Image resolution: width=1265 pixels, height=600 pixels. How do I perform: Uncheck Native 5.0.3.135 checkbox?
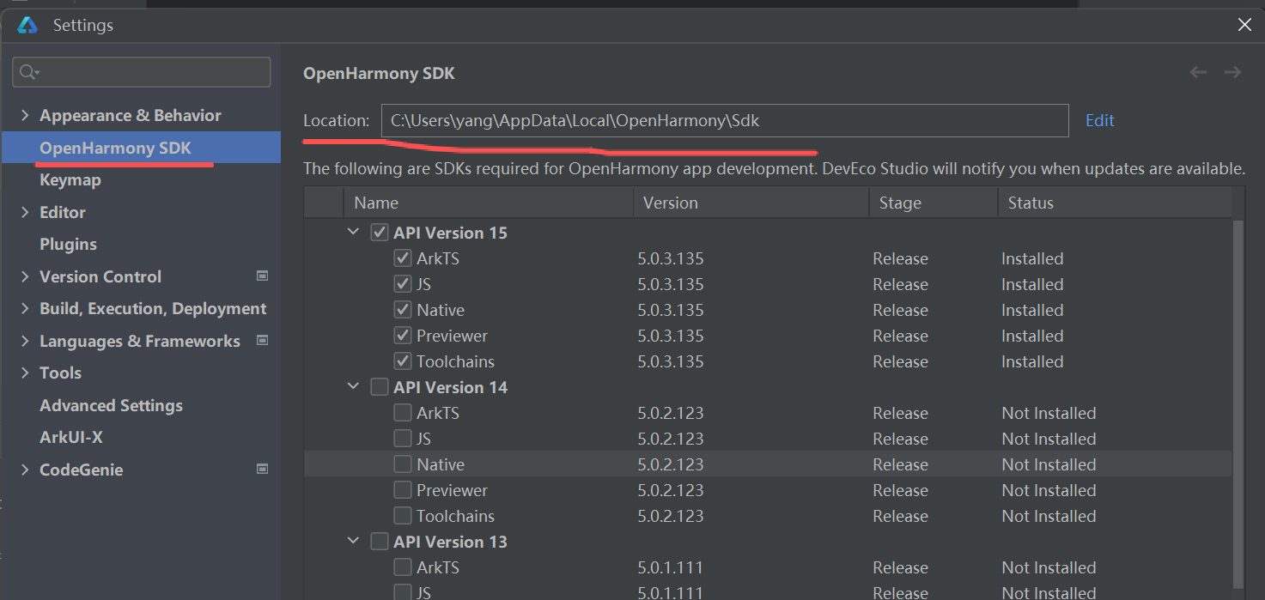402,310
